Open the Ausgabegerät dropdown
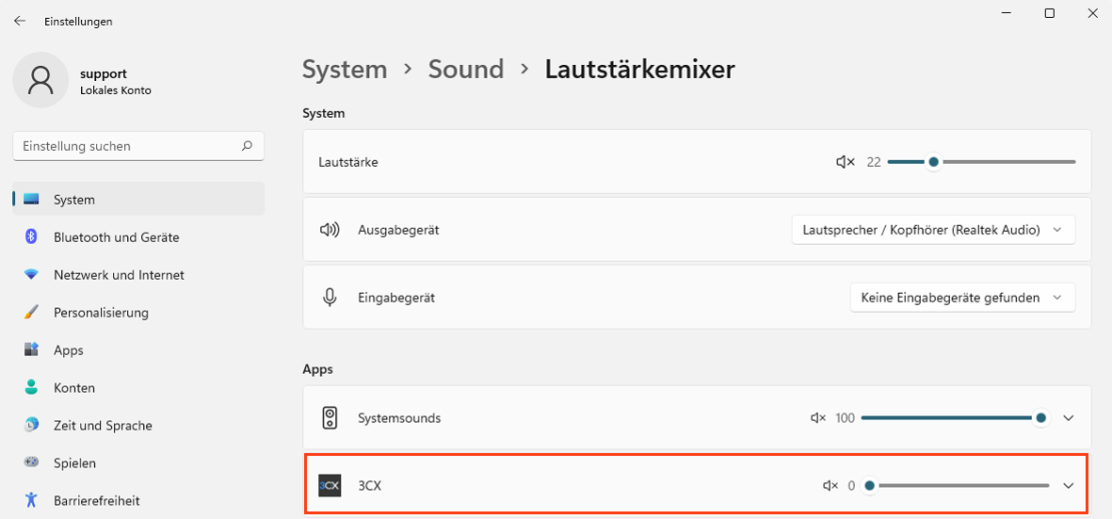 933,230
